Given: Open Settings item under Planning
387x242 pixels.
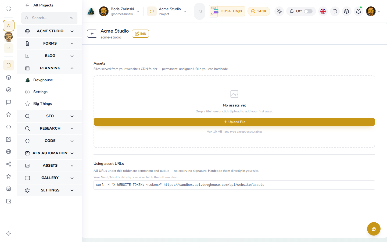Looking at the screenshot, I should [49, 92].
